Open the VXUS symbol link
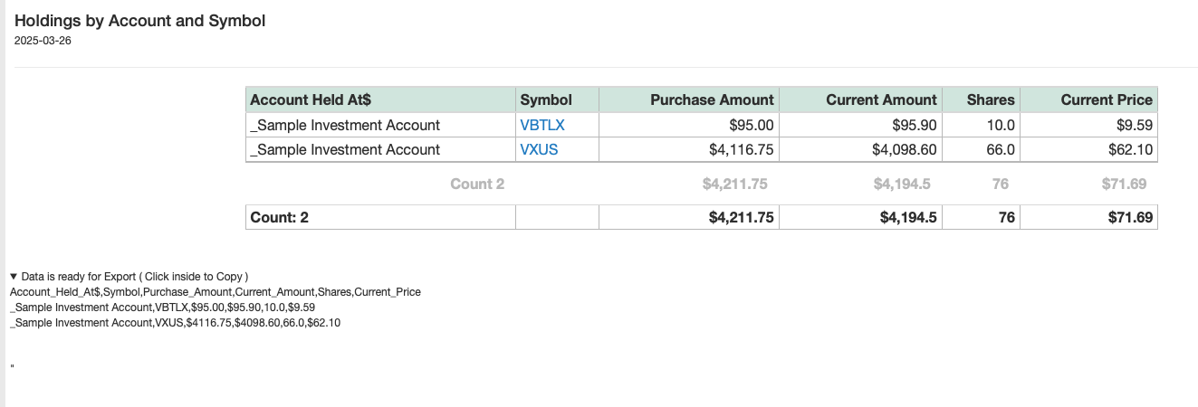 (539, 149)
